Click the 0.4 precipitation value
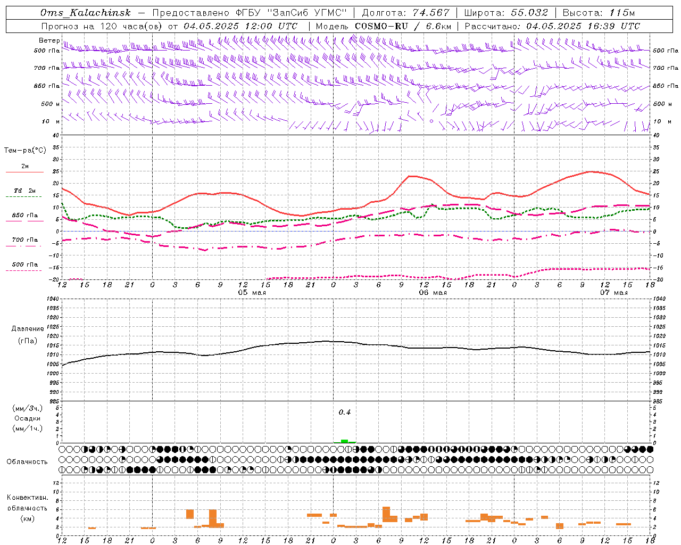681x545 pixels. (x=345, y=412)
